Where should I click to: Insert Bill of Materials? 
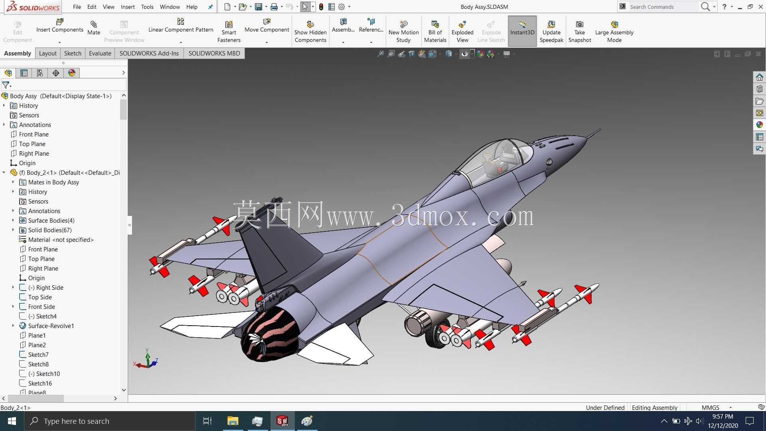click(x=435, y=32)
